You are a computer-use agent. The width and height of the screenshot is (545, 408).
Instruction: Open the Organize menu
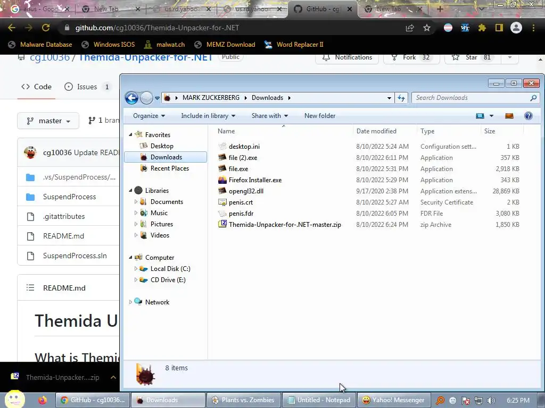149,116
